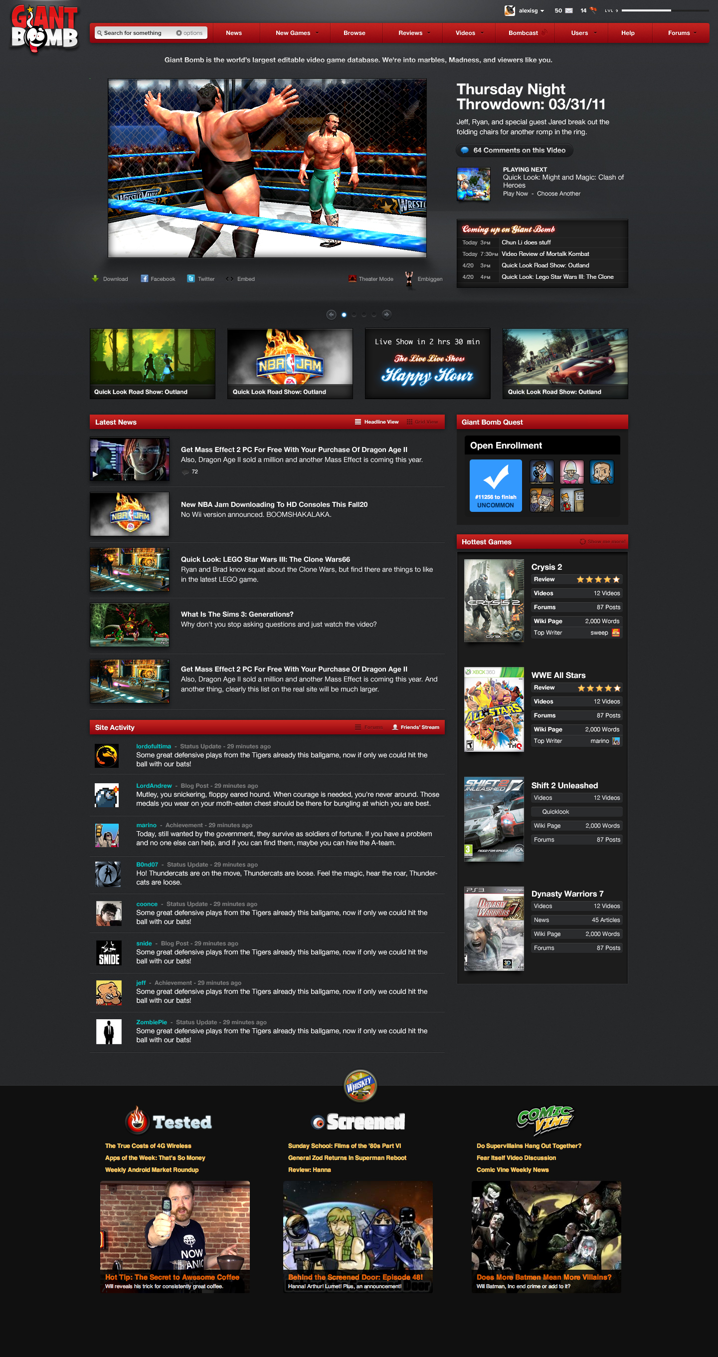Go to previous carousel slide arrow
The image size is (718, 1357).
click(331, 314)
